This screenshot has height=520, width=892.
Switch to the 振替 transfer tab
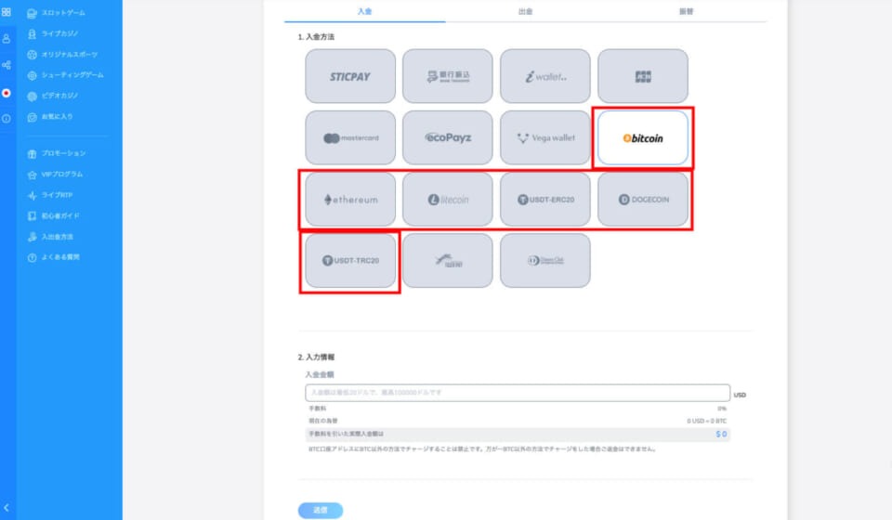coord(687,11)
